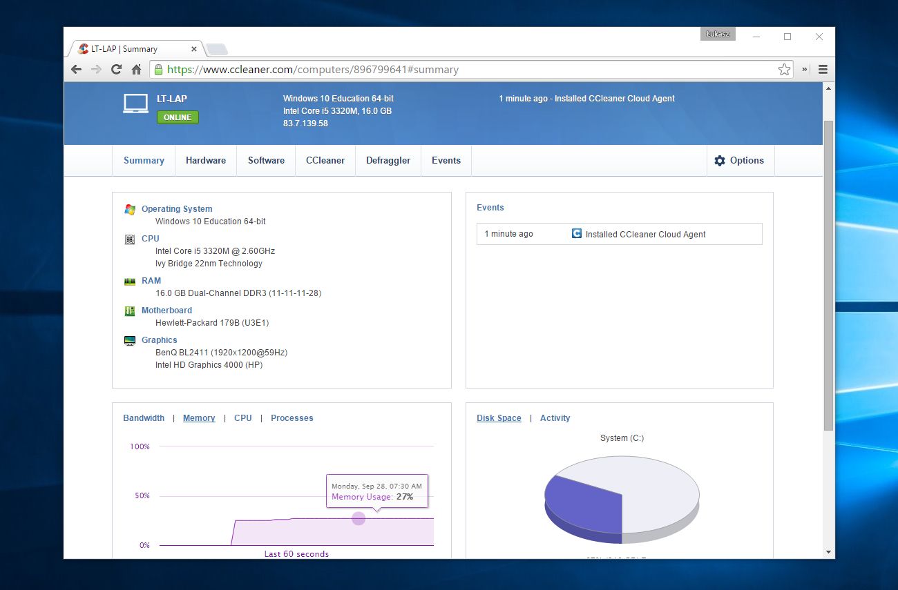Screen dimensions: 898x590
Task: Show the Bandwidth chart
Action: click(x=144, y=418)
